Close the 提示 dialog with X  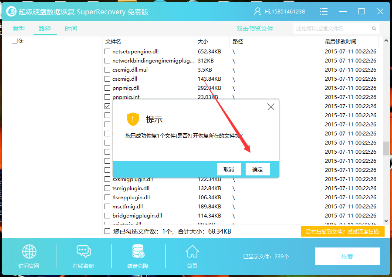coord(271,107)
